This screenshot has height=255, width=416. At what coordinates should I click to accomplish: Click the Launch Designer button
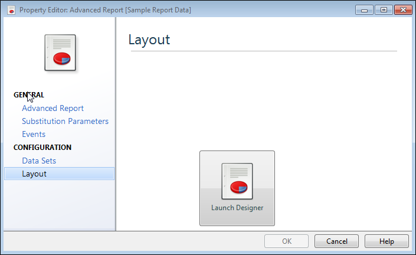point(237,188)
